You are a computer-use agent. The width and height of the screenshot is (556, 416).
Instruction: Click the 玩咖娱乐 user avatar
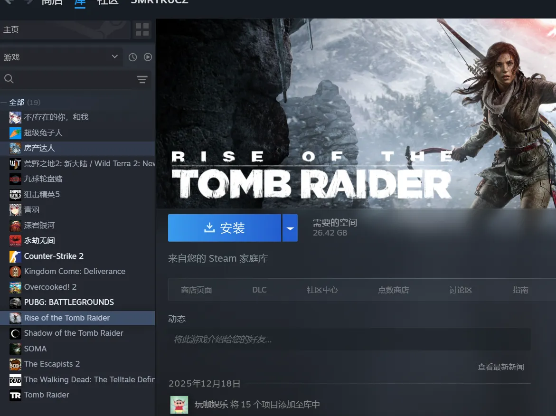click(x=179, y=405)
